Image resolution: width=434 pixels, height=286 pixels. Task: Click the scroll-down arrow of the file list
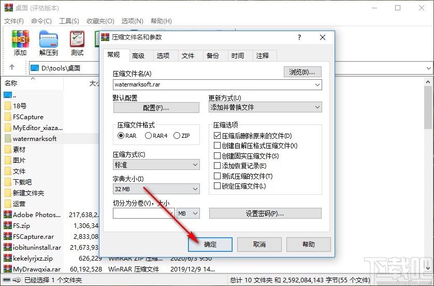(428, 268)
